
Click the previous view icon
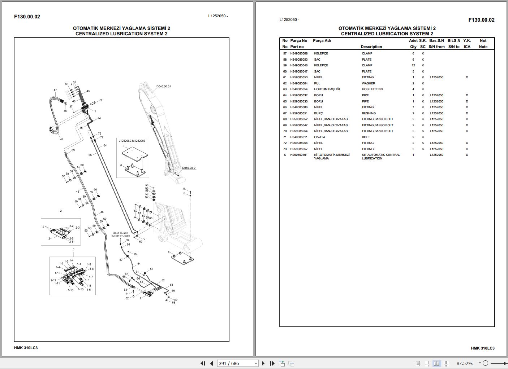[x=282, y=363]
